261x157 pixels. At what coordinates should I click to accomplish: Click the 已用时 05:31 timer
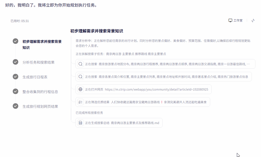point(20,21)
